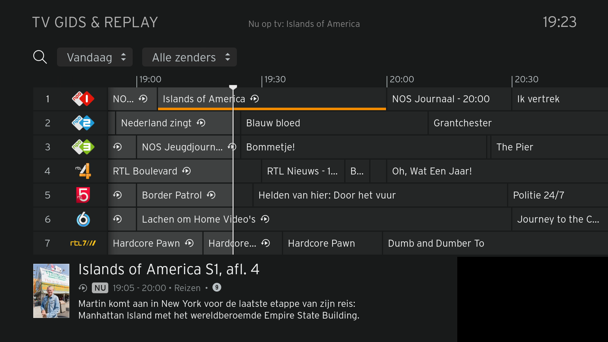Click the Nu op tv: Islands of America label
This screenshot has width=608, height=342.
click(x=304, y=24)
